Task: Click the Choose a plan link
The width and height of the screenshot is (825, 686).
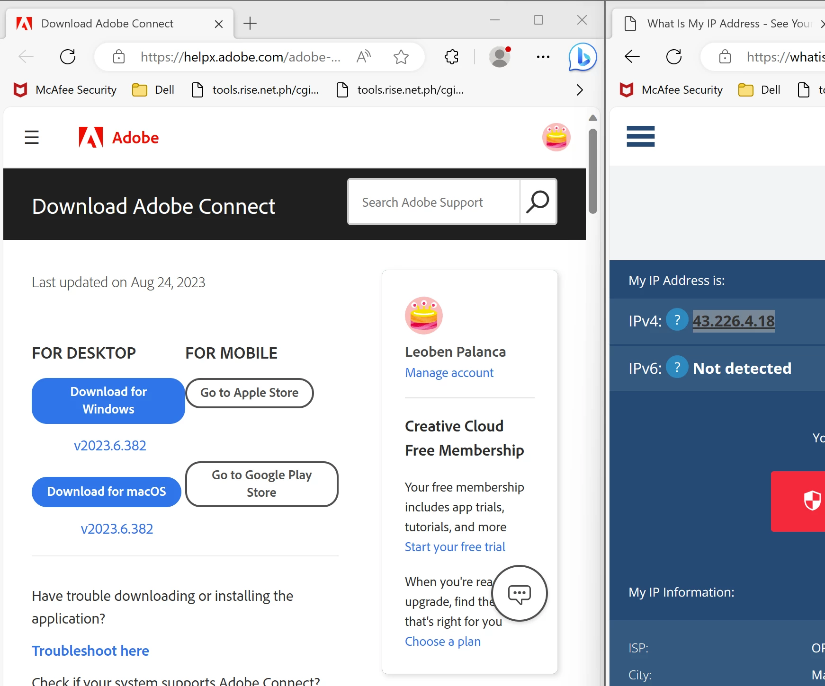Action: tap(443, 642)
